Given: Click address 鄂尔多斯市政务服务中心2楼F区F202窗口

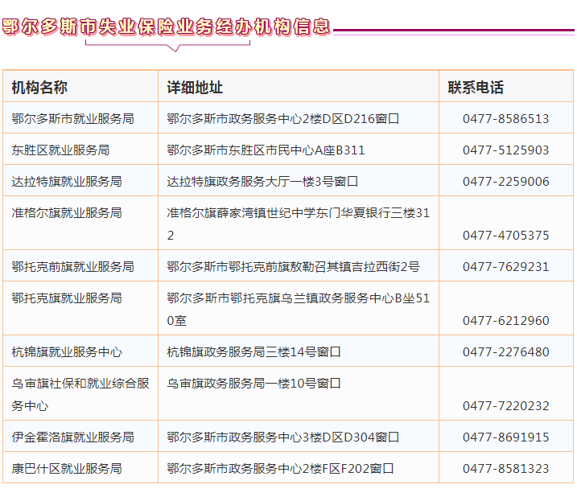Looking at the screenshot, I should click(280, 468).
